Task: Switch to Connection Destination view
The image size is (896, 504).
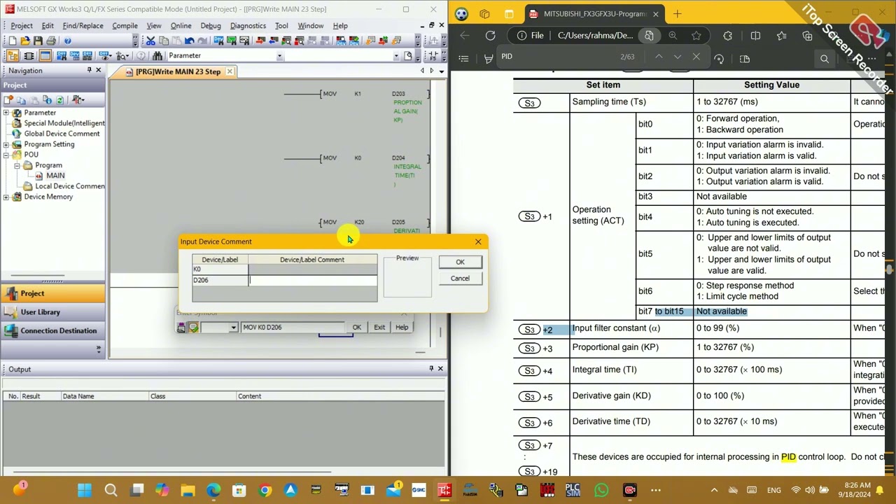Action: pyautogui.click(x=53, y=330)
